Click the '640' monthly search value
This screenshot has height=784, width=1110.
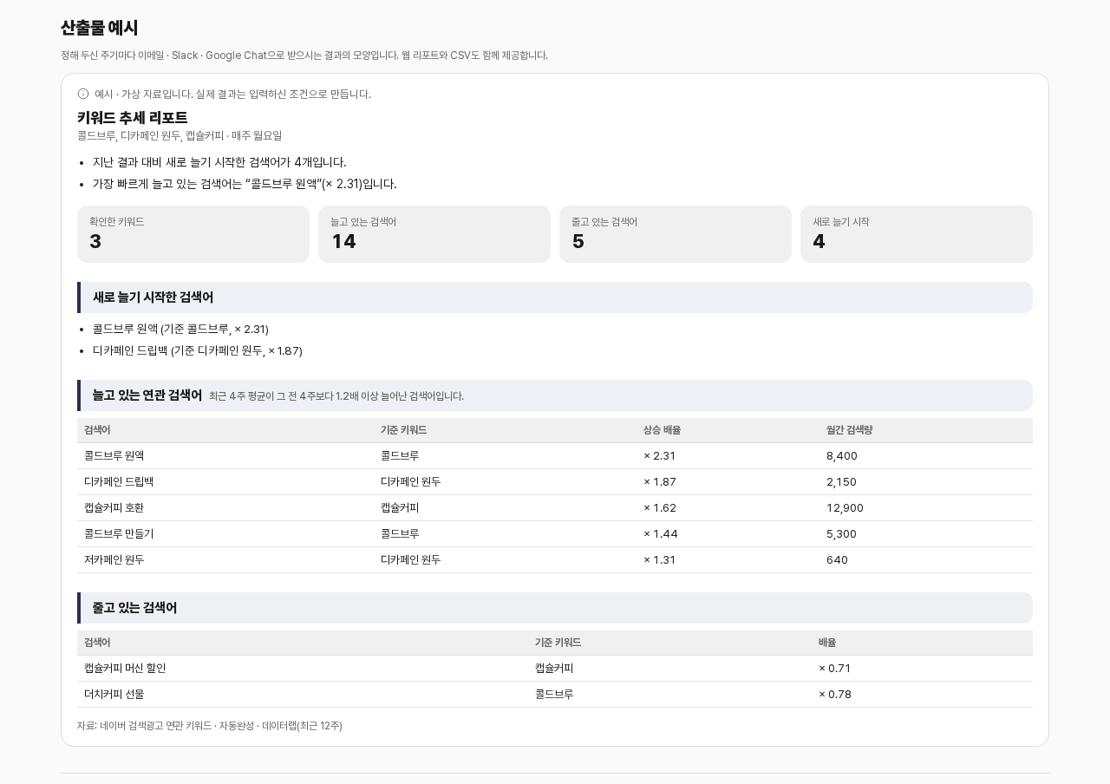click(x=838, y=560)
